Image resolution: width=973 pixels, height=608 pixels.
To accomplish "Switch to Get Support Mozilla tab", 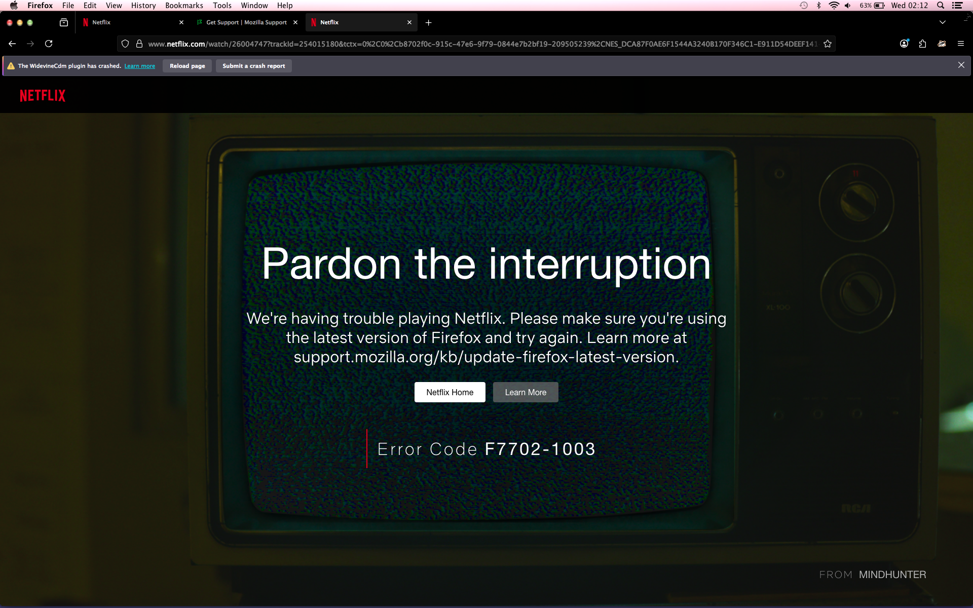I will click(246, 22).
